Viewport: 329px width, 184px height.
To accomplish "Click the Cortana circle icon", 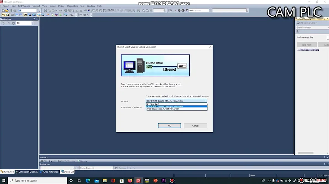I will click(71, 180).
